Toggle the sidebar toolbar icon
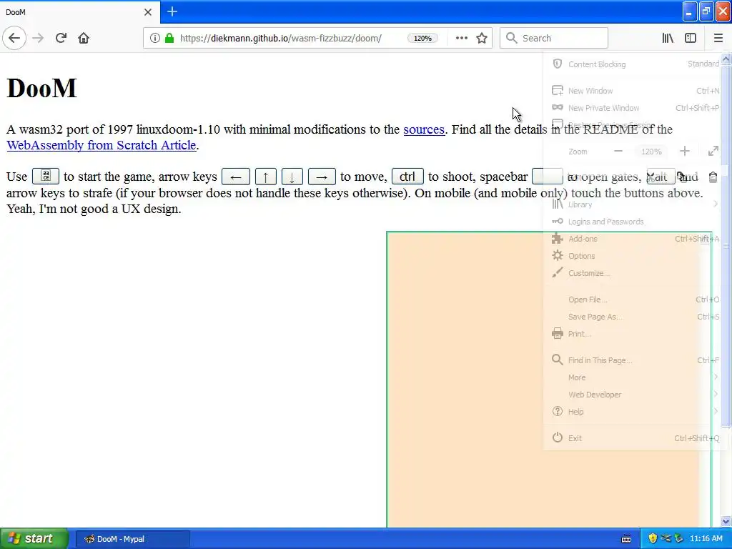Image resolution: width=732 pixels, height=549 pixels. 691,38
